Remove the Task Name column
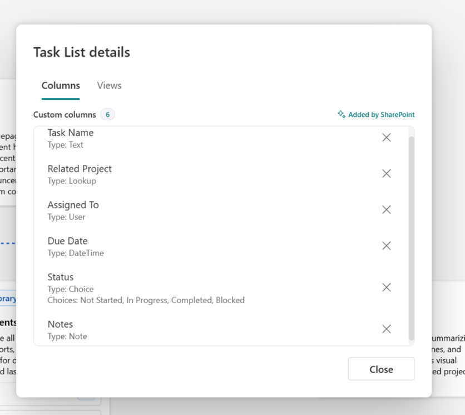 click(387, 137)
